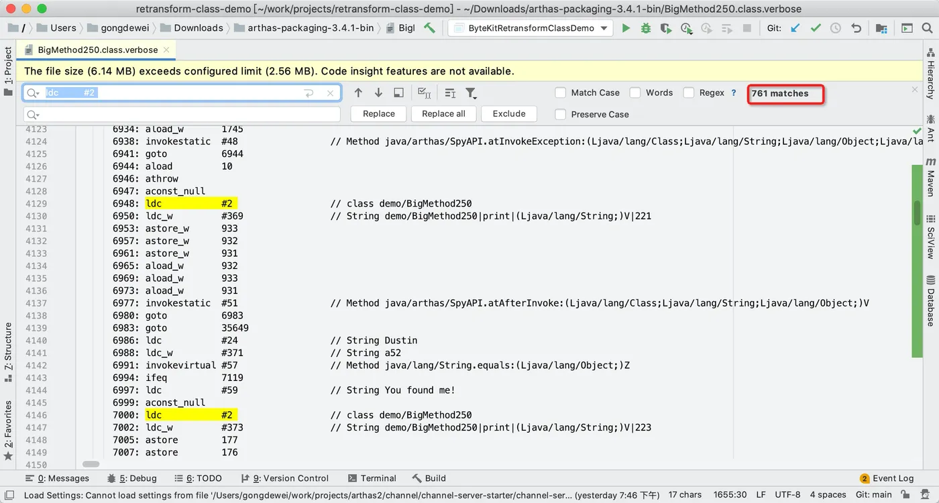
Task: Build the project with the hammer icon
Action: pyautogui.click(x=430, y=28)
